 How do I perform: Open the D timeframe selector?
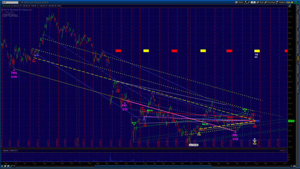click(x=253, y=2)
